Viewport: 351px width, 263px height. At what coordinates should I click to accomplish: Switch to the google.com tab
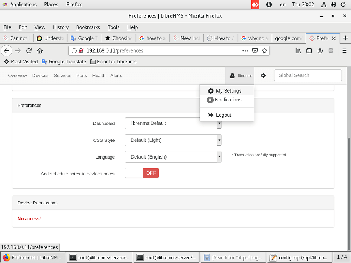(288, 38)
